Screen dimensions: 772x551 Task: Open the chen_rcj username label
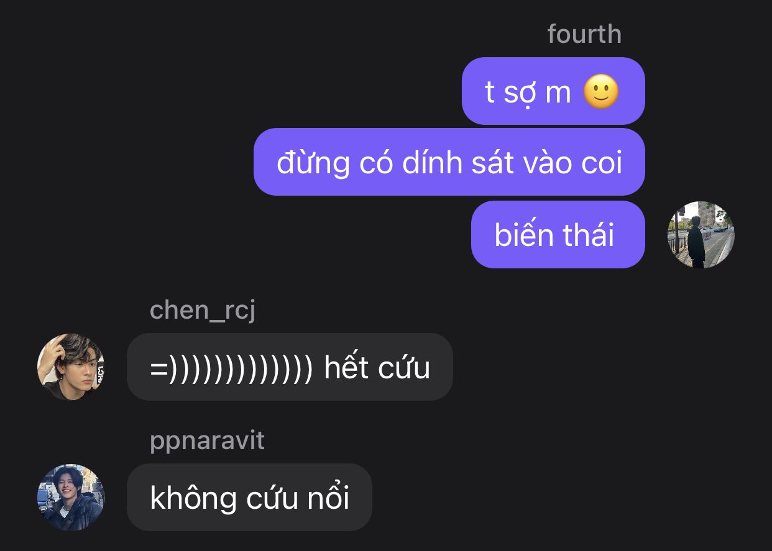coord(203,309)
